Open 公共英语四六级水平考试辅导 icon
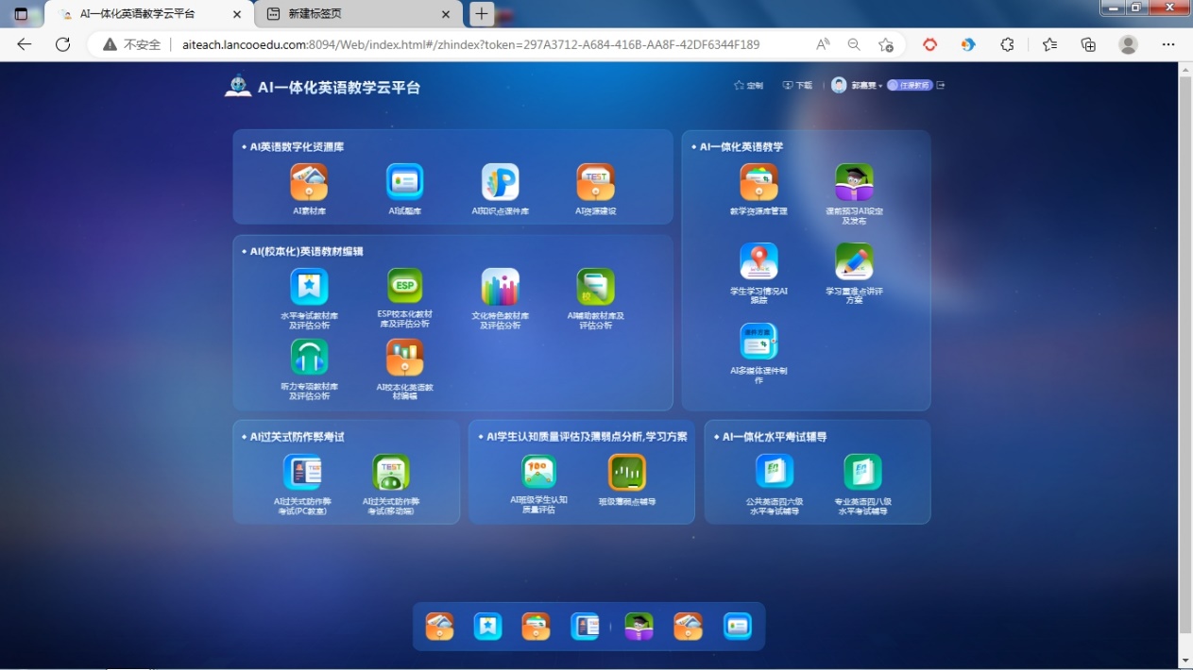The image size is (1193, 670). pos(774,472)
